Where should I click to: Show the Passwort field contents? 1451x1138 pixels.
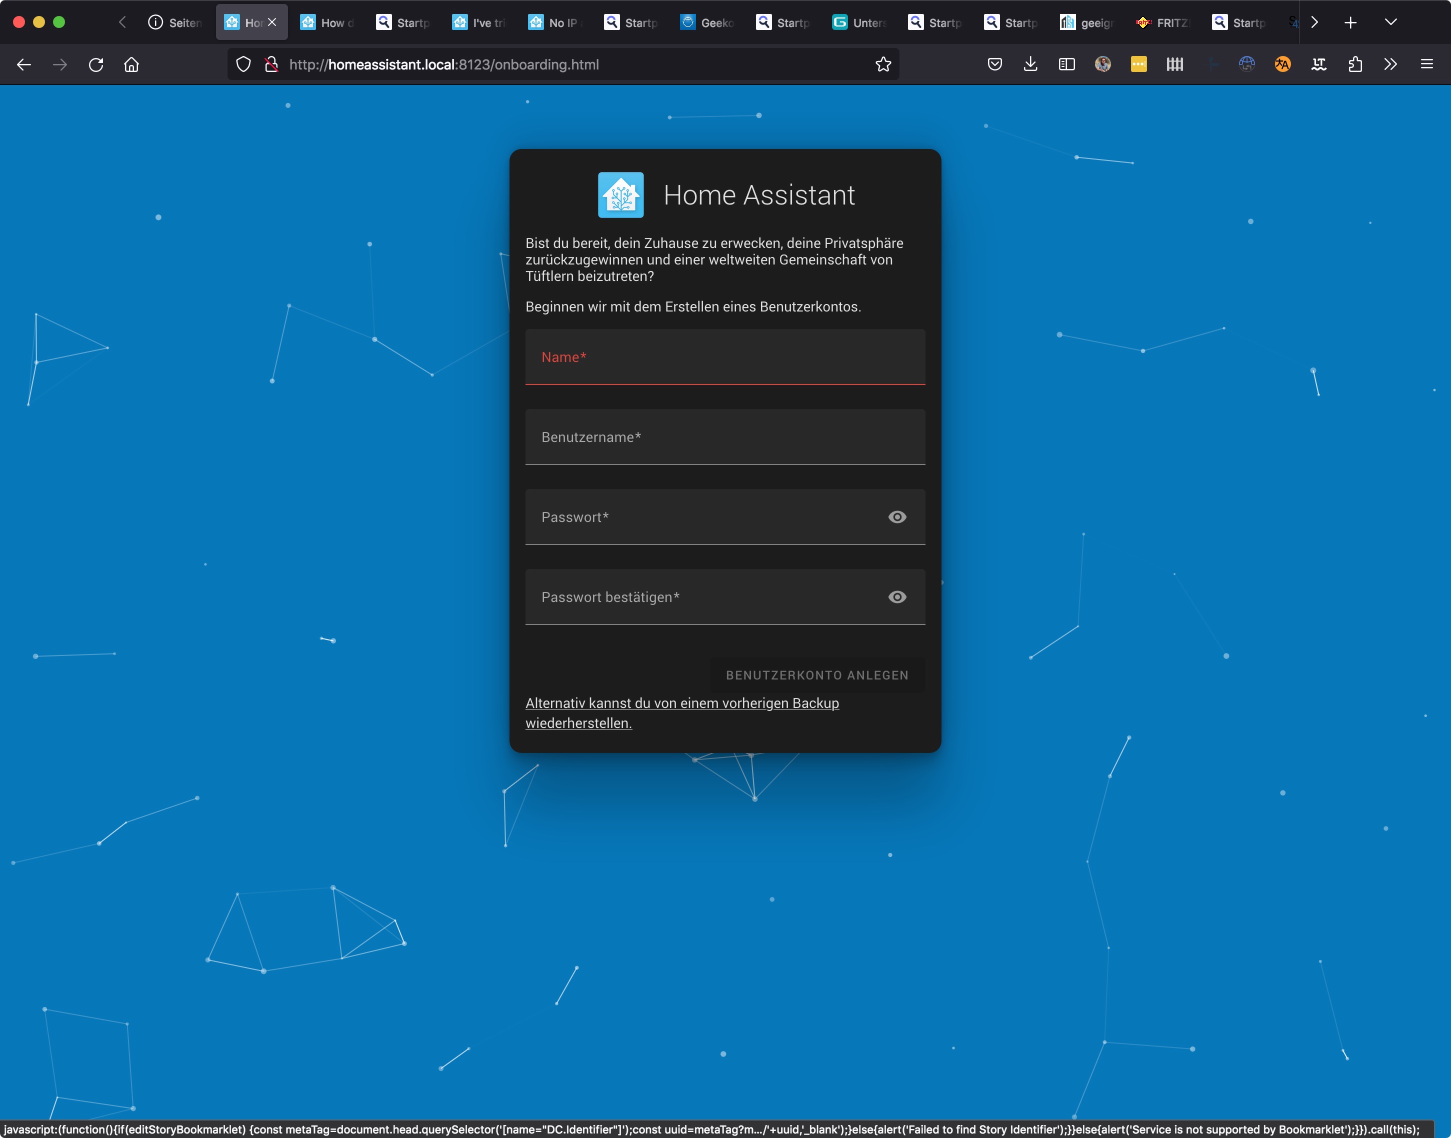coord(896,517)
